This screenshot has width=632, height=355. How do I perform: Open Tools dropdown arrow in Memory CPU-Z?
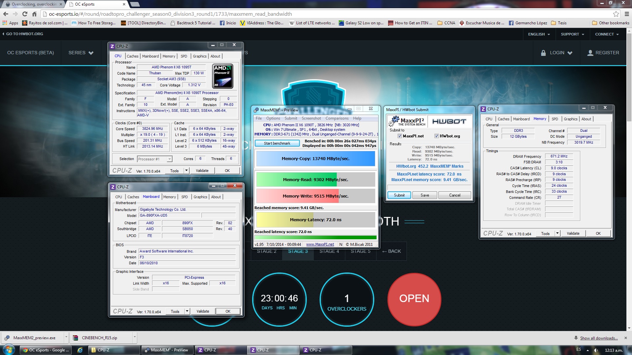tap(557, 233)
